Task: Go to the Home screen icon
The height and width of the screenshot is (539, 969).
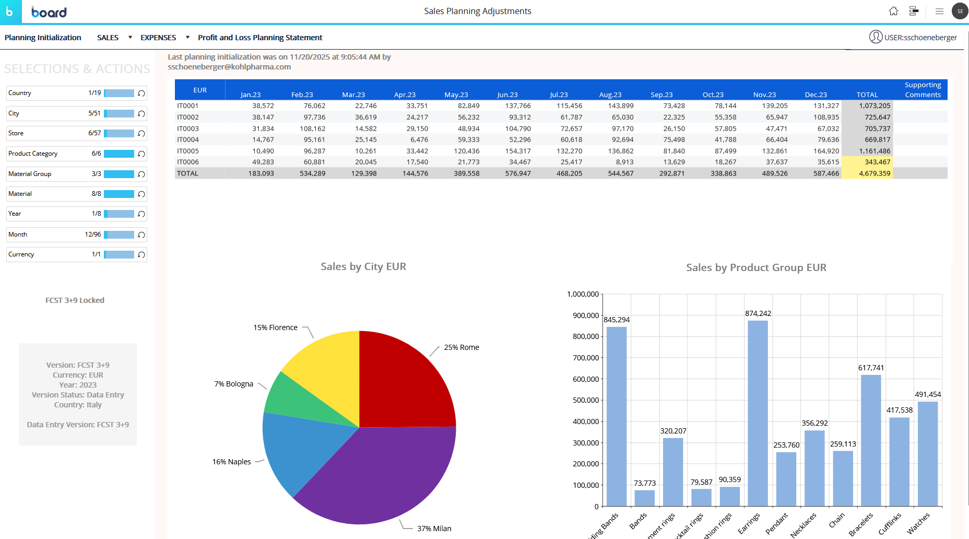Action: tap(893, 11)
